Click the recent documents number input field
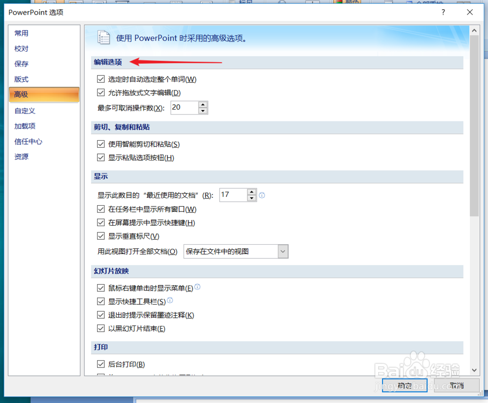488x403 pixels. (x=233, y=195)
